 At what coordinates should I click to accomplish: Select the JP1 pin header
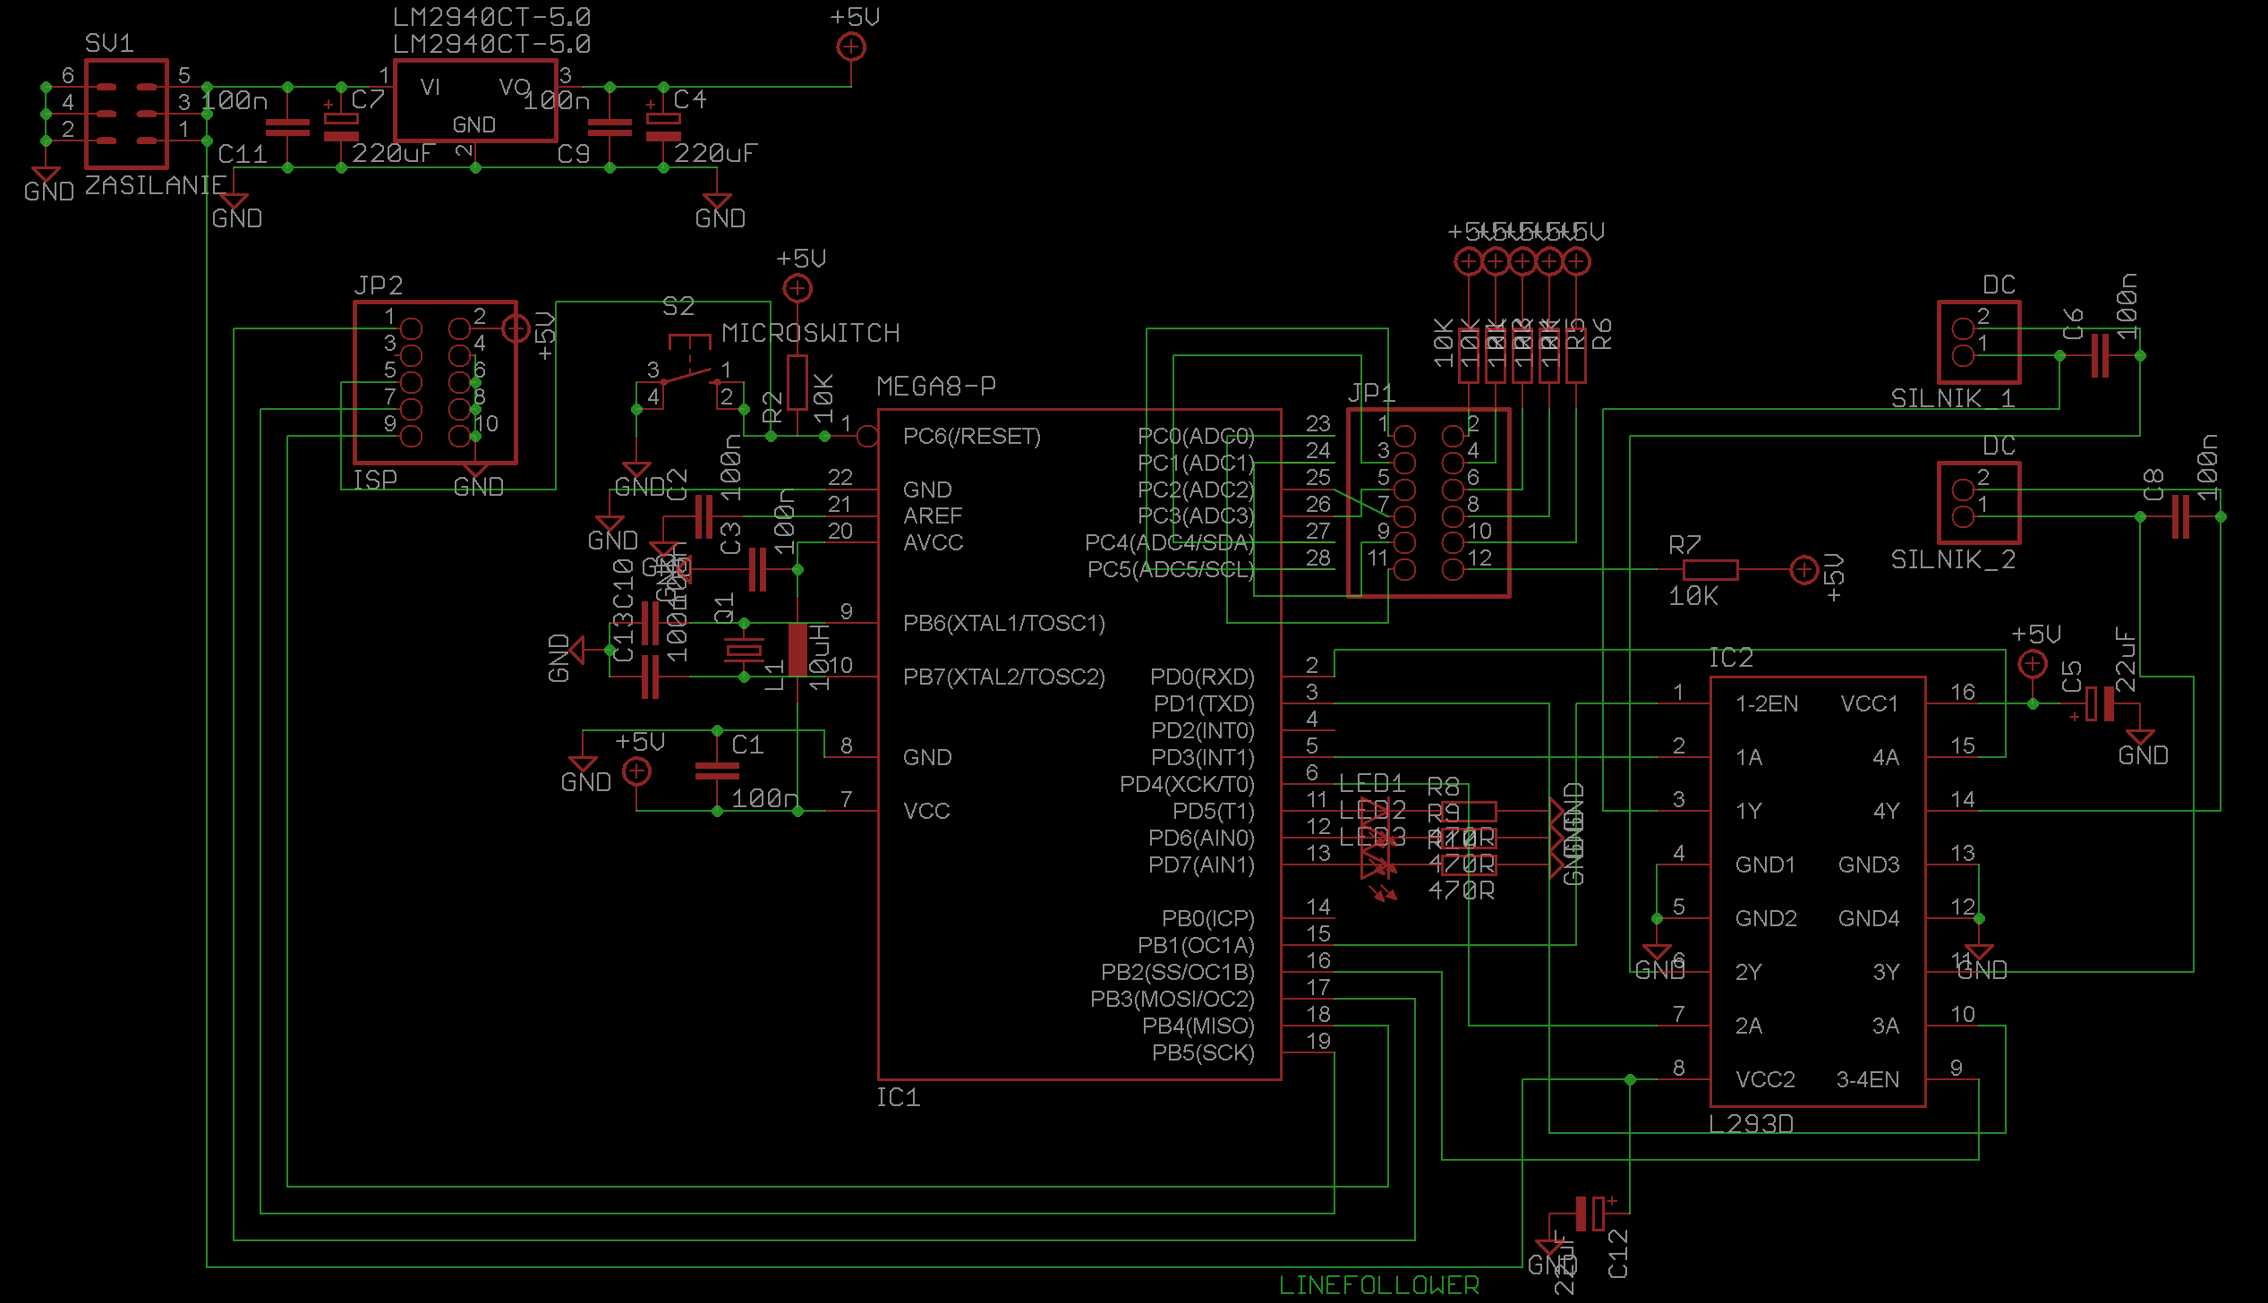click(1428, 503)
